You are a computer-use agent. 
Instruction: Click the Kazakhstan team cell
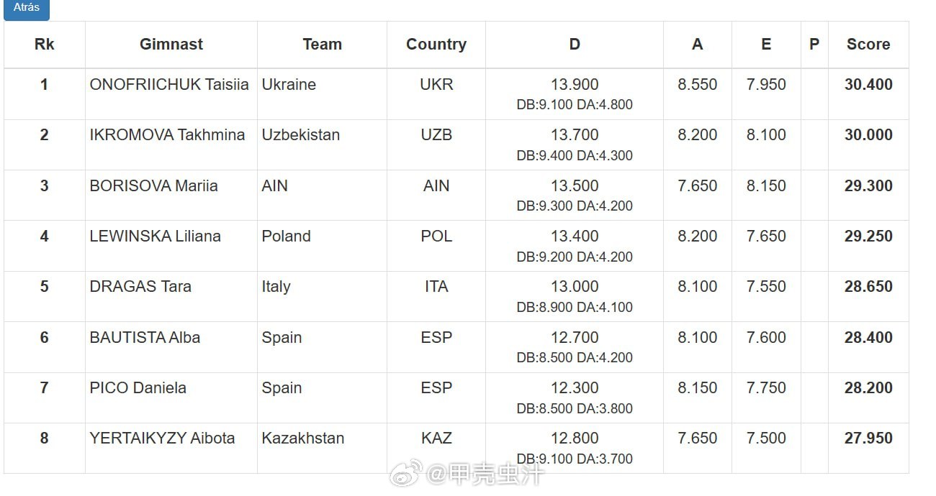coord(302,438)
